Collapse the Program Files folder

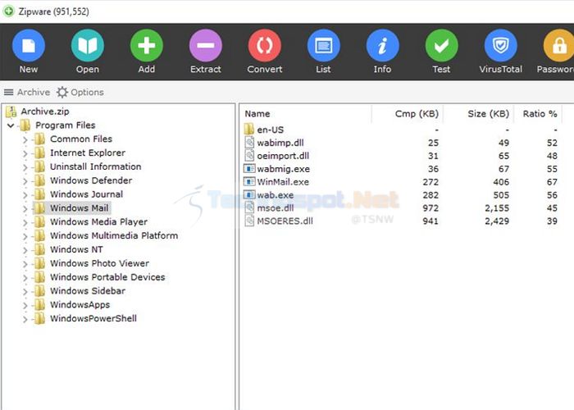click(x=11, y=125)
